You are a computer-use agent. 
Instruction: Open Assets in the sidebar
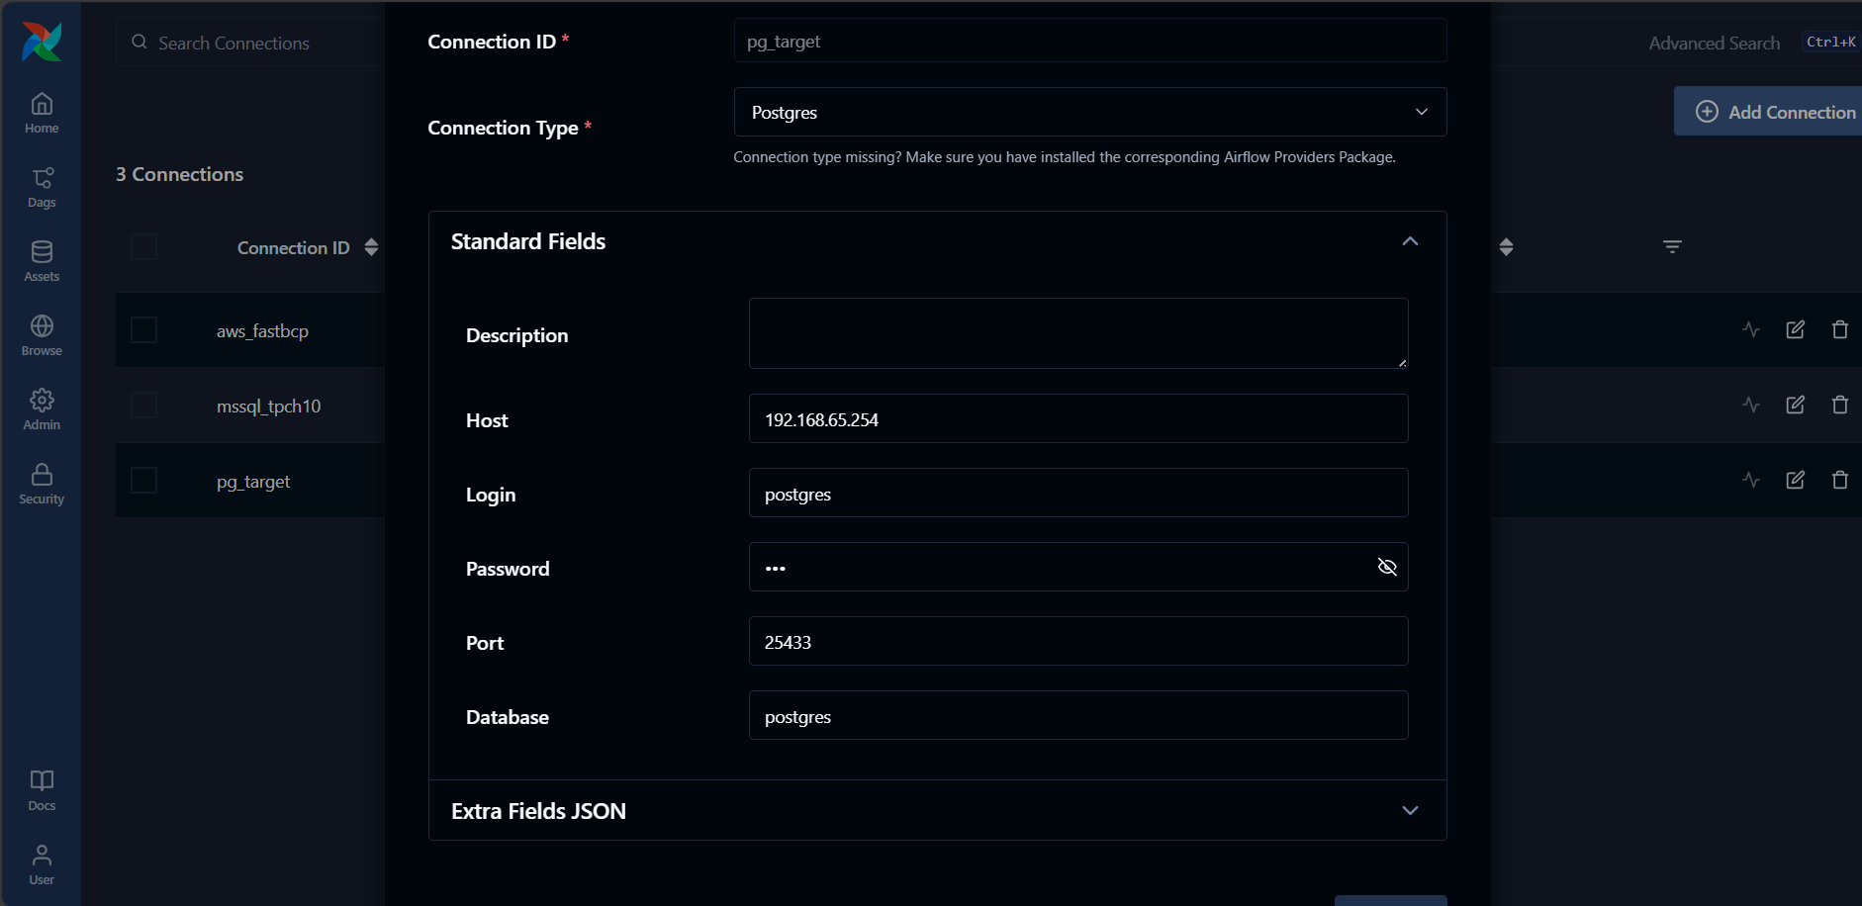pos(42,261)
